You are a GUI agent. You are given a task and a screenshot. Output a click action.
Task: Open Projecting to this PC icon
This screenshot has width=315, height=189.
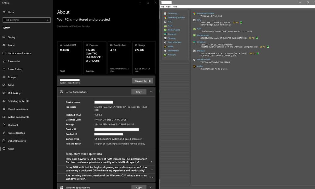click(x=4, y=101)
